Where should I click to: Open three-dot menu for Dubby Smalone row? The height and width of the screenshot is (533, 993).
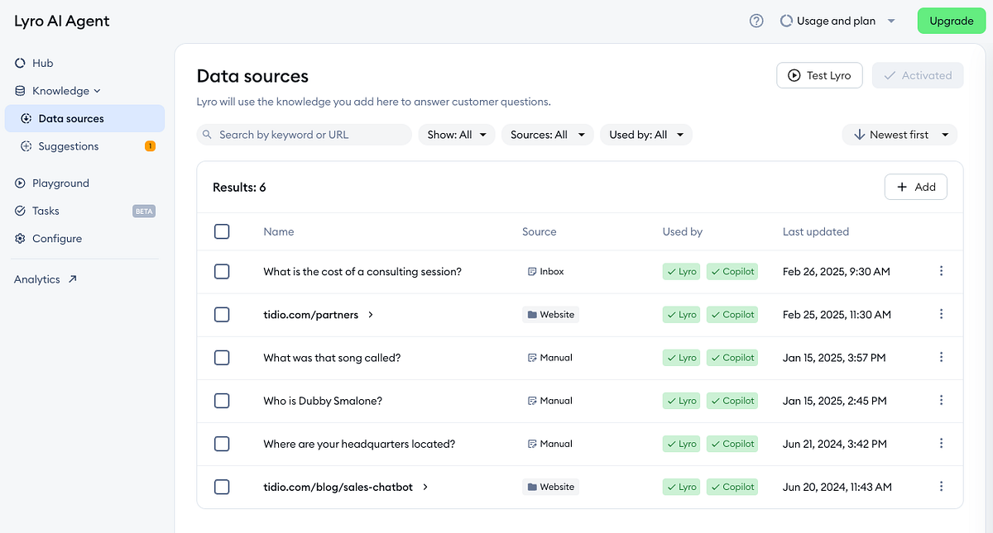pos(941,401)
